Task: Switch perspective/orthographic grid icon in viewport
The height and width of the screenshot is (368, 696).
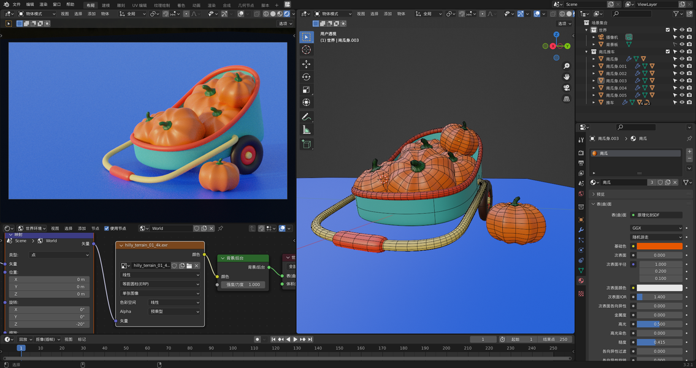Action: pyautogui.click(x=567, y=99)
